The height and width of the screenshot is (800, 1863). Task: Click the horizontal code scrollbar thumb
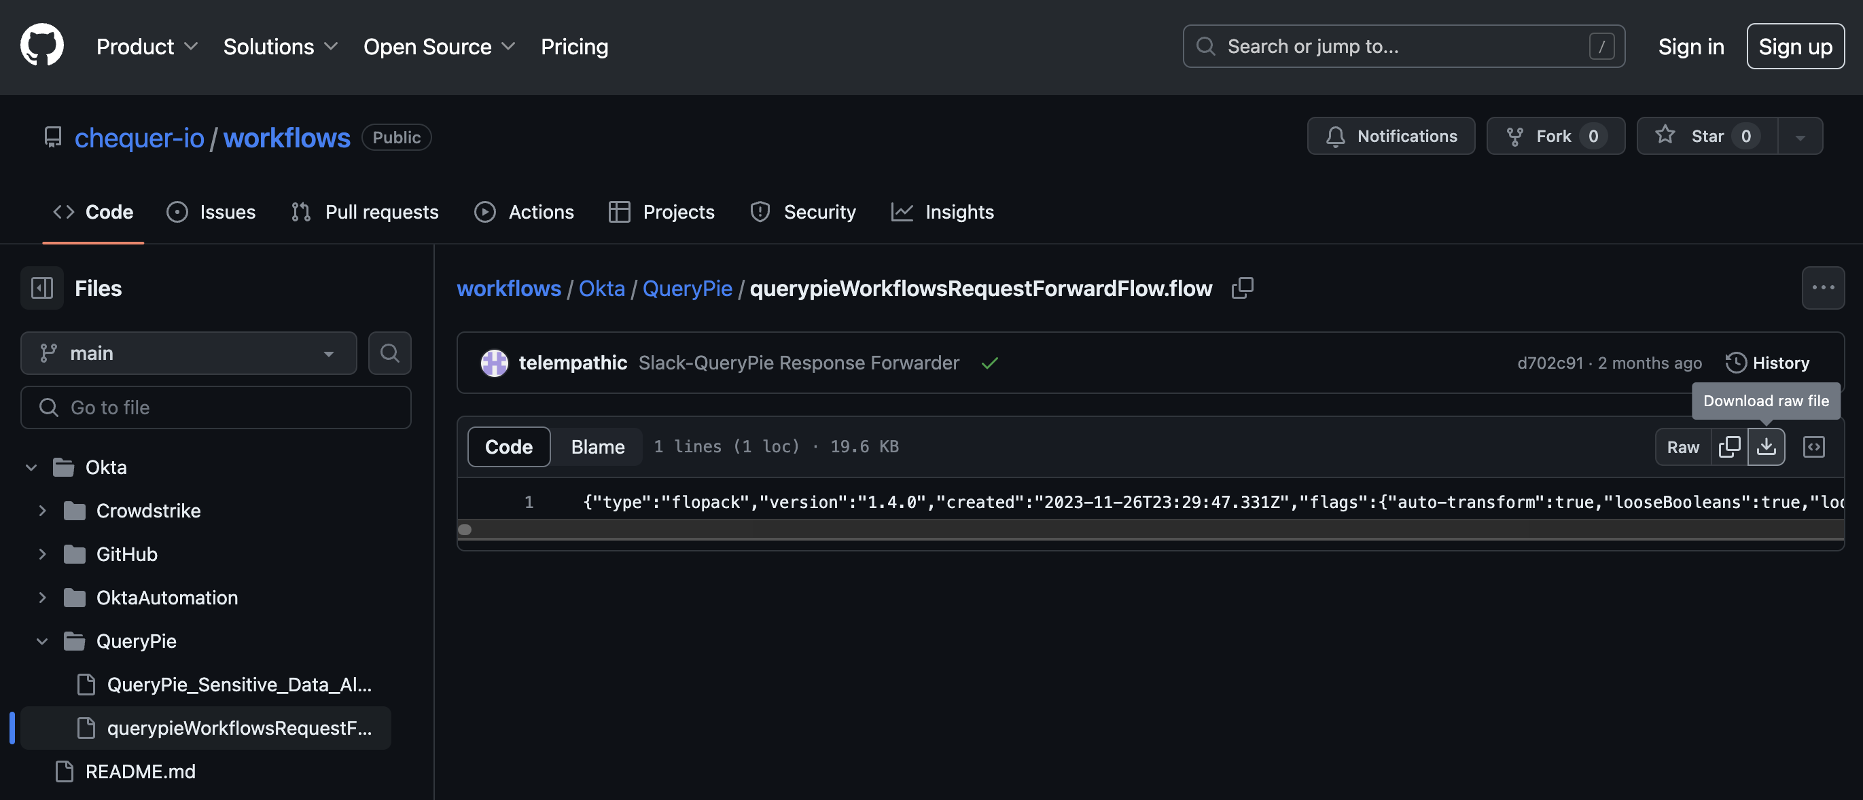pyautogui.click(x=465, y=530)
